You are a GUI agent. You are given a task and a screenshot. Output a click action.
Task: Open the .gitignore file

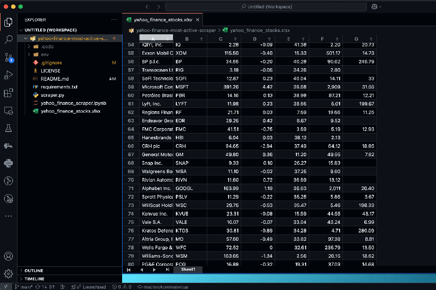click(51, 63)
